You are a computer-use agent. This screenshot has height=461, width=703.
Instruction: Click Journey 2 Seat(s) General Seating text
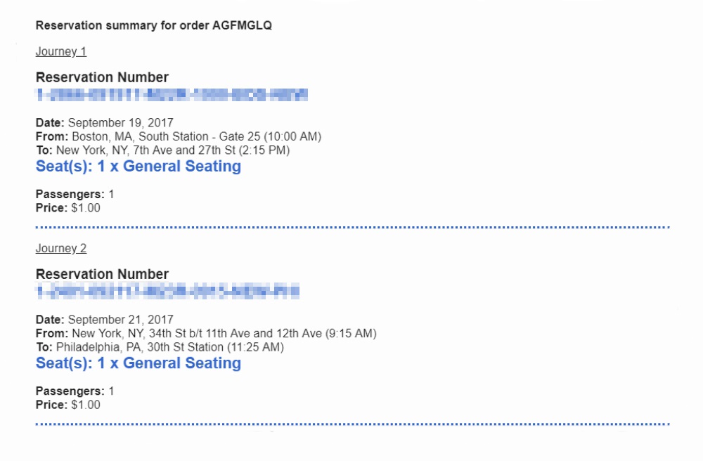138,363
